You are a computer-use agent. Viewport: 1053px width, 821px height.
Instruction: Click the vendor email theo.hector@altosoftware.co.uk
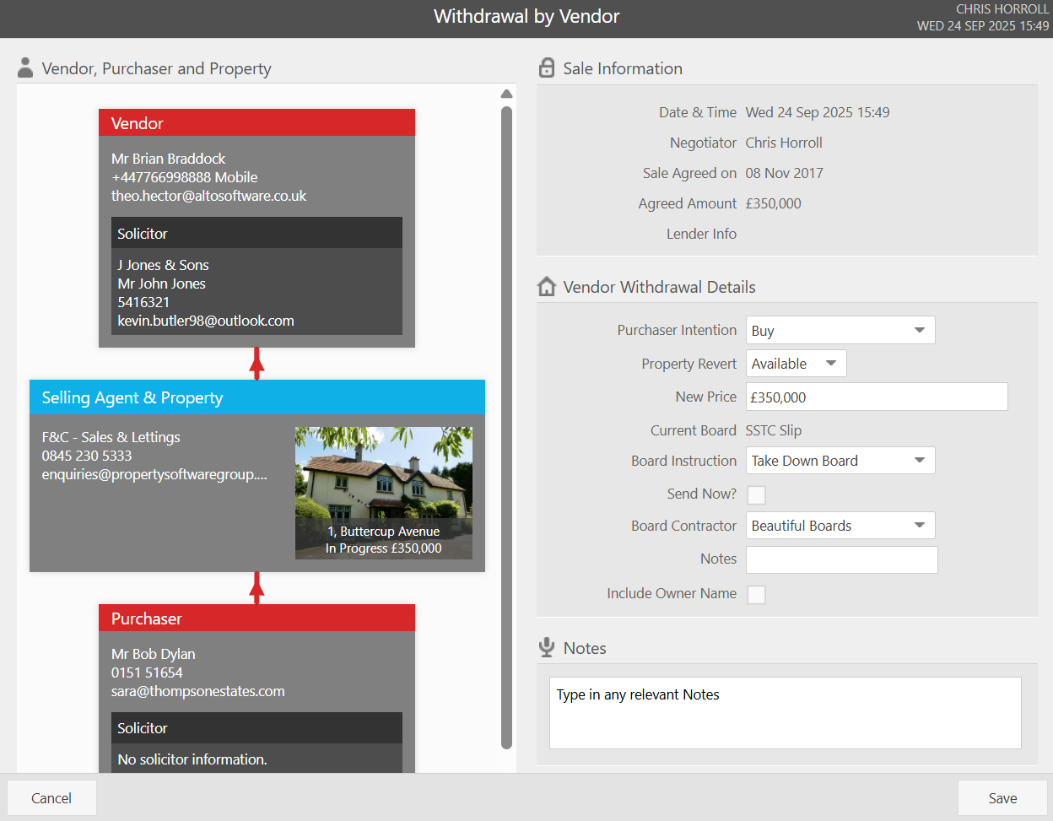coord(208,196)
